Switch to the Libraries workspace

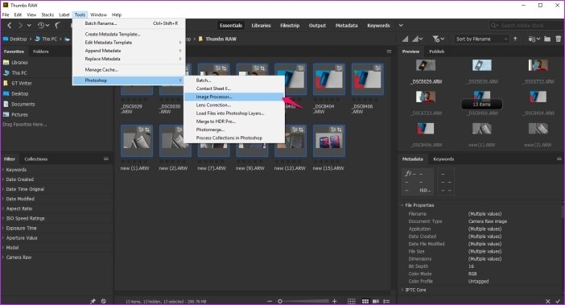click(x=261, y=26)
